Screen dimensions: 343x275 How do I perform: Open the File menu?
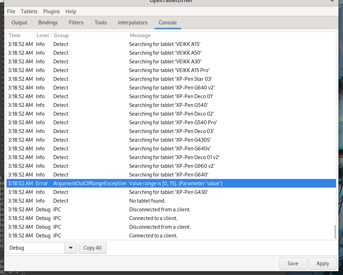(11, 11)
